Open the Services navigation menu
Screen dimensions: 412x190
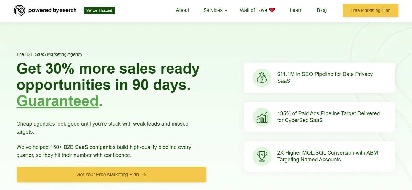213,10
